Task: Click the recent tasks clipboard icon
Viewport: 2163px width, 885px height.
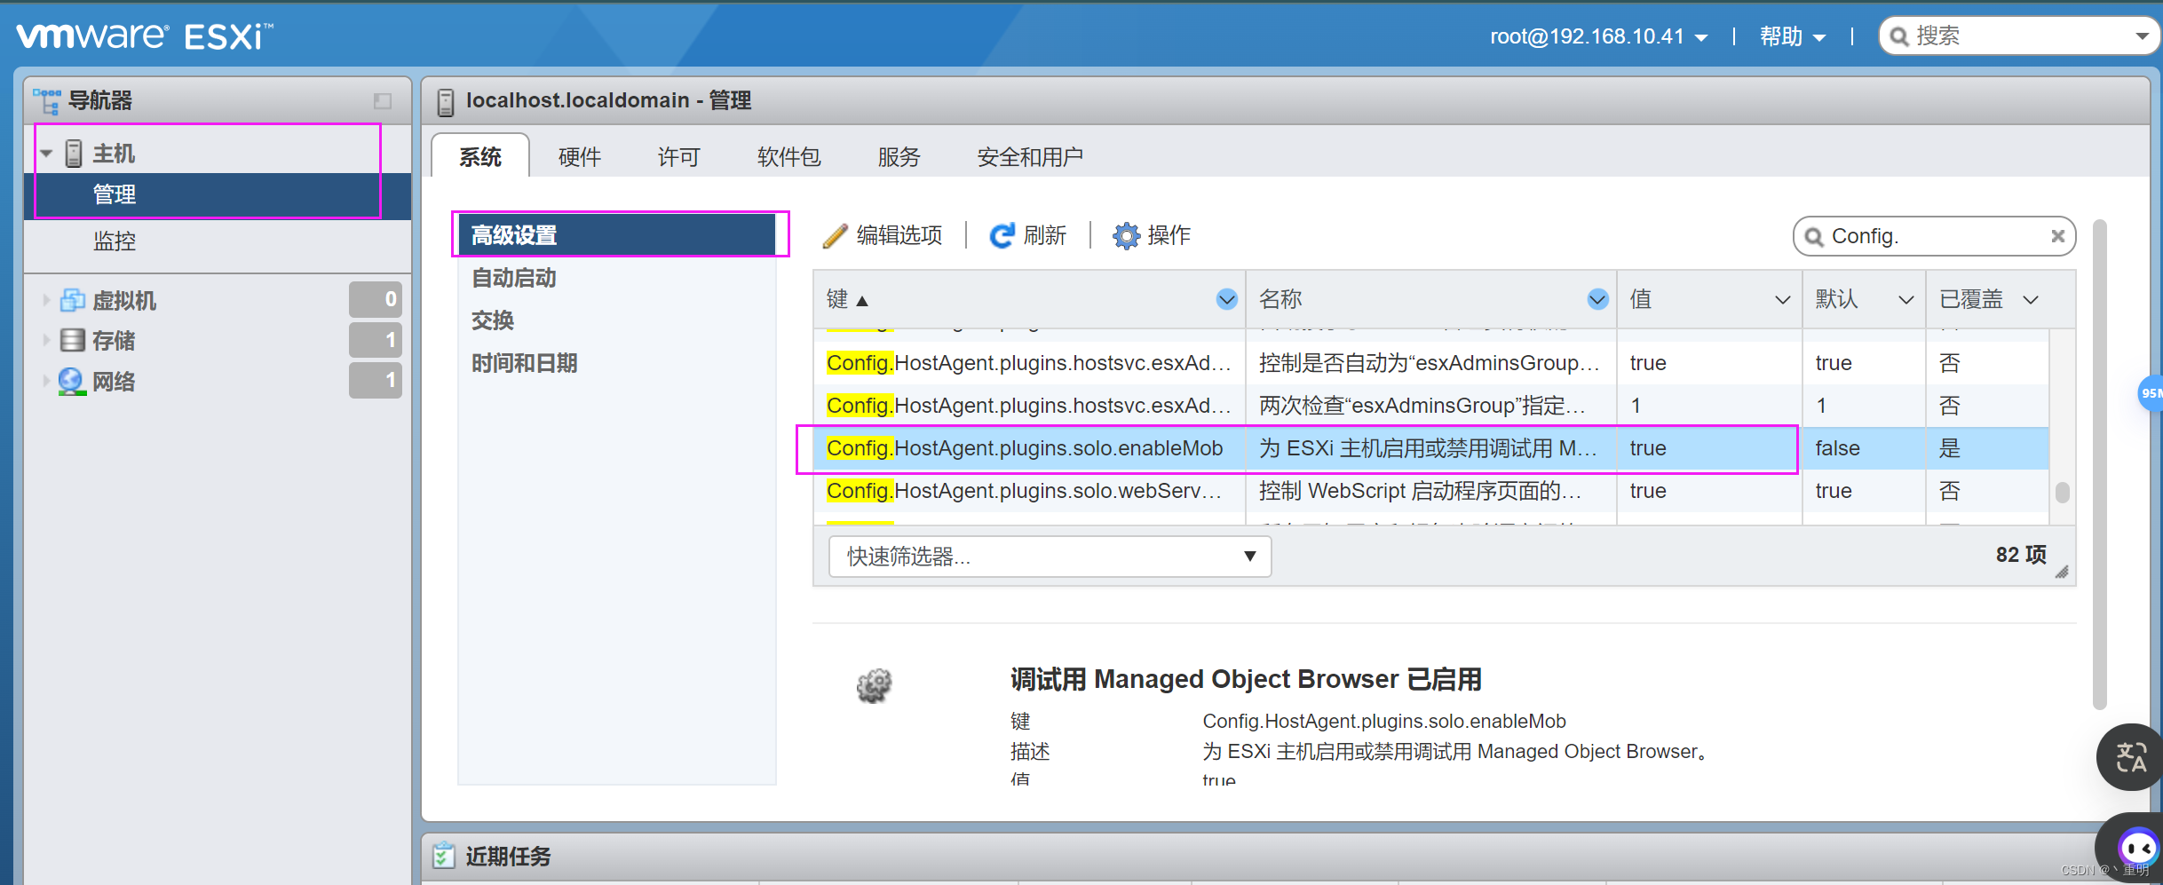Action: (x=443, y=856)
